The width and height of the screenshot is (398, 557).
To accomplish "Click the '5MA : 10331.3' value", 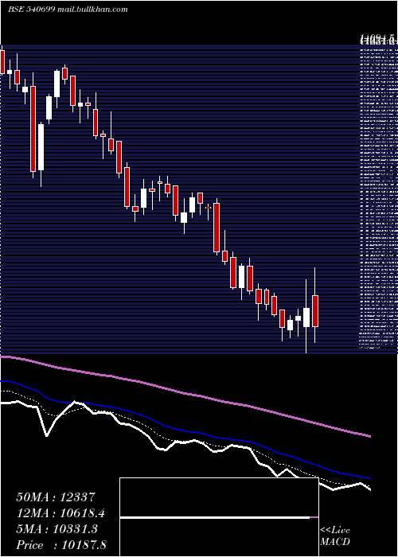I will 57,529.
